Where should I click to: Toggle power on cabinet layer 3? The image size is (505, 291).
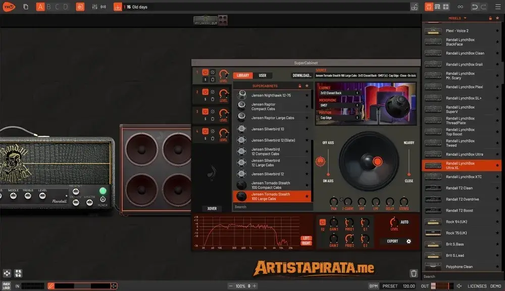point(205,112)
